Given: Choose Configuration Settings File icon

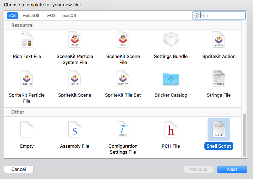Looking at the screenshot, I should coord(123,129).
